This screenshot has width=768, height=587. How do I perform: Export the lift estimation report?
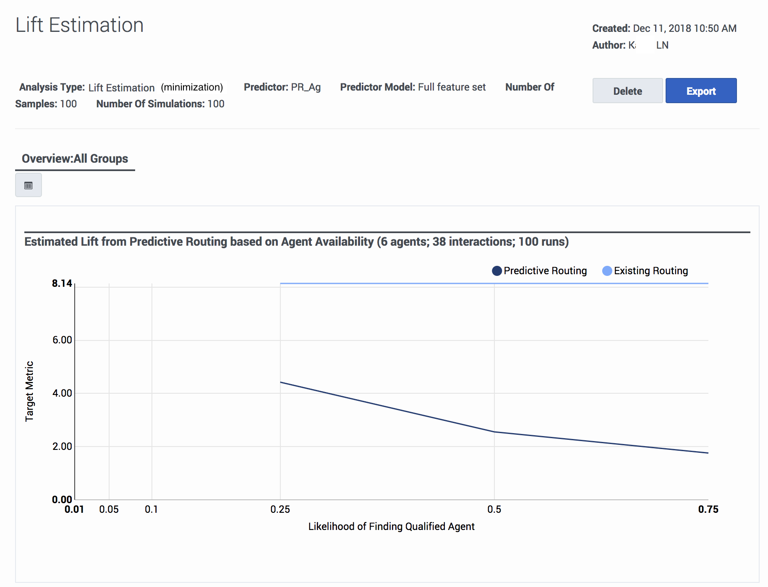(701, 91)
